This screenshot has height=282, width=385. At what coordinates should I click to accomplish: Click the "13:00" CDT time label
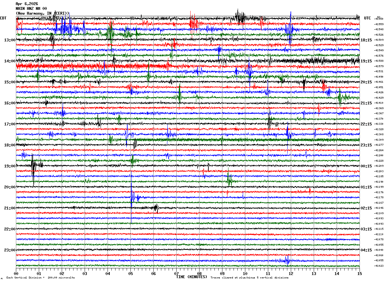pyautogui.click(x=10, y=40)
